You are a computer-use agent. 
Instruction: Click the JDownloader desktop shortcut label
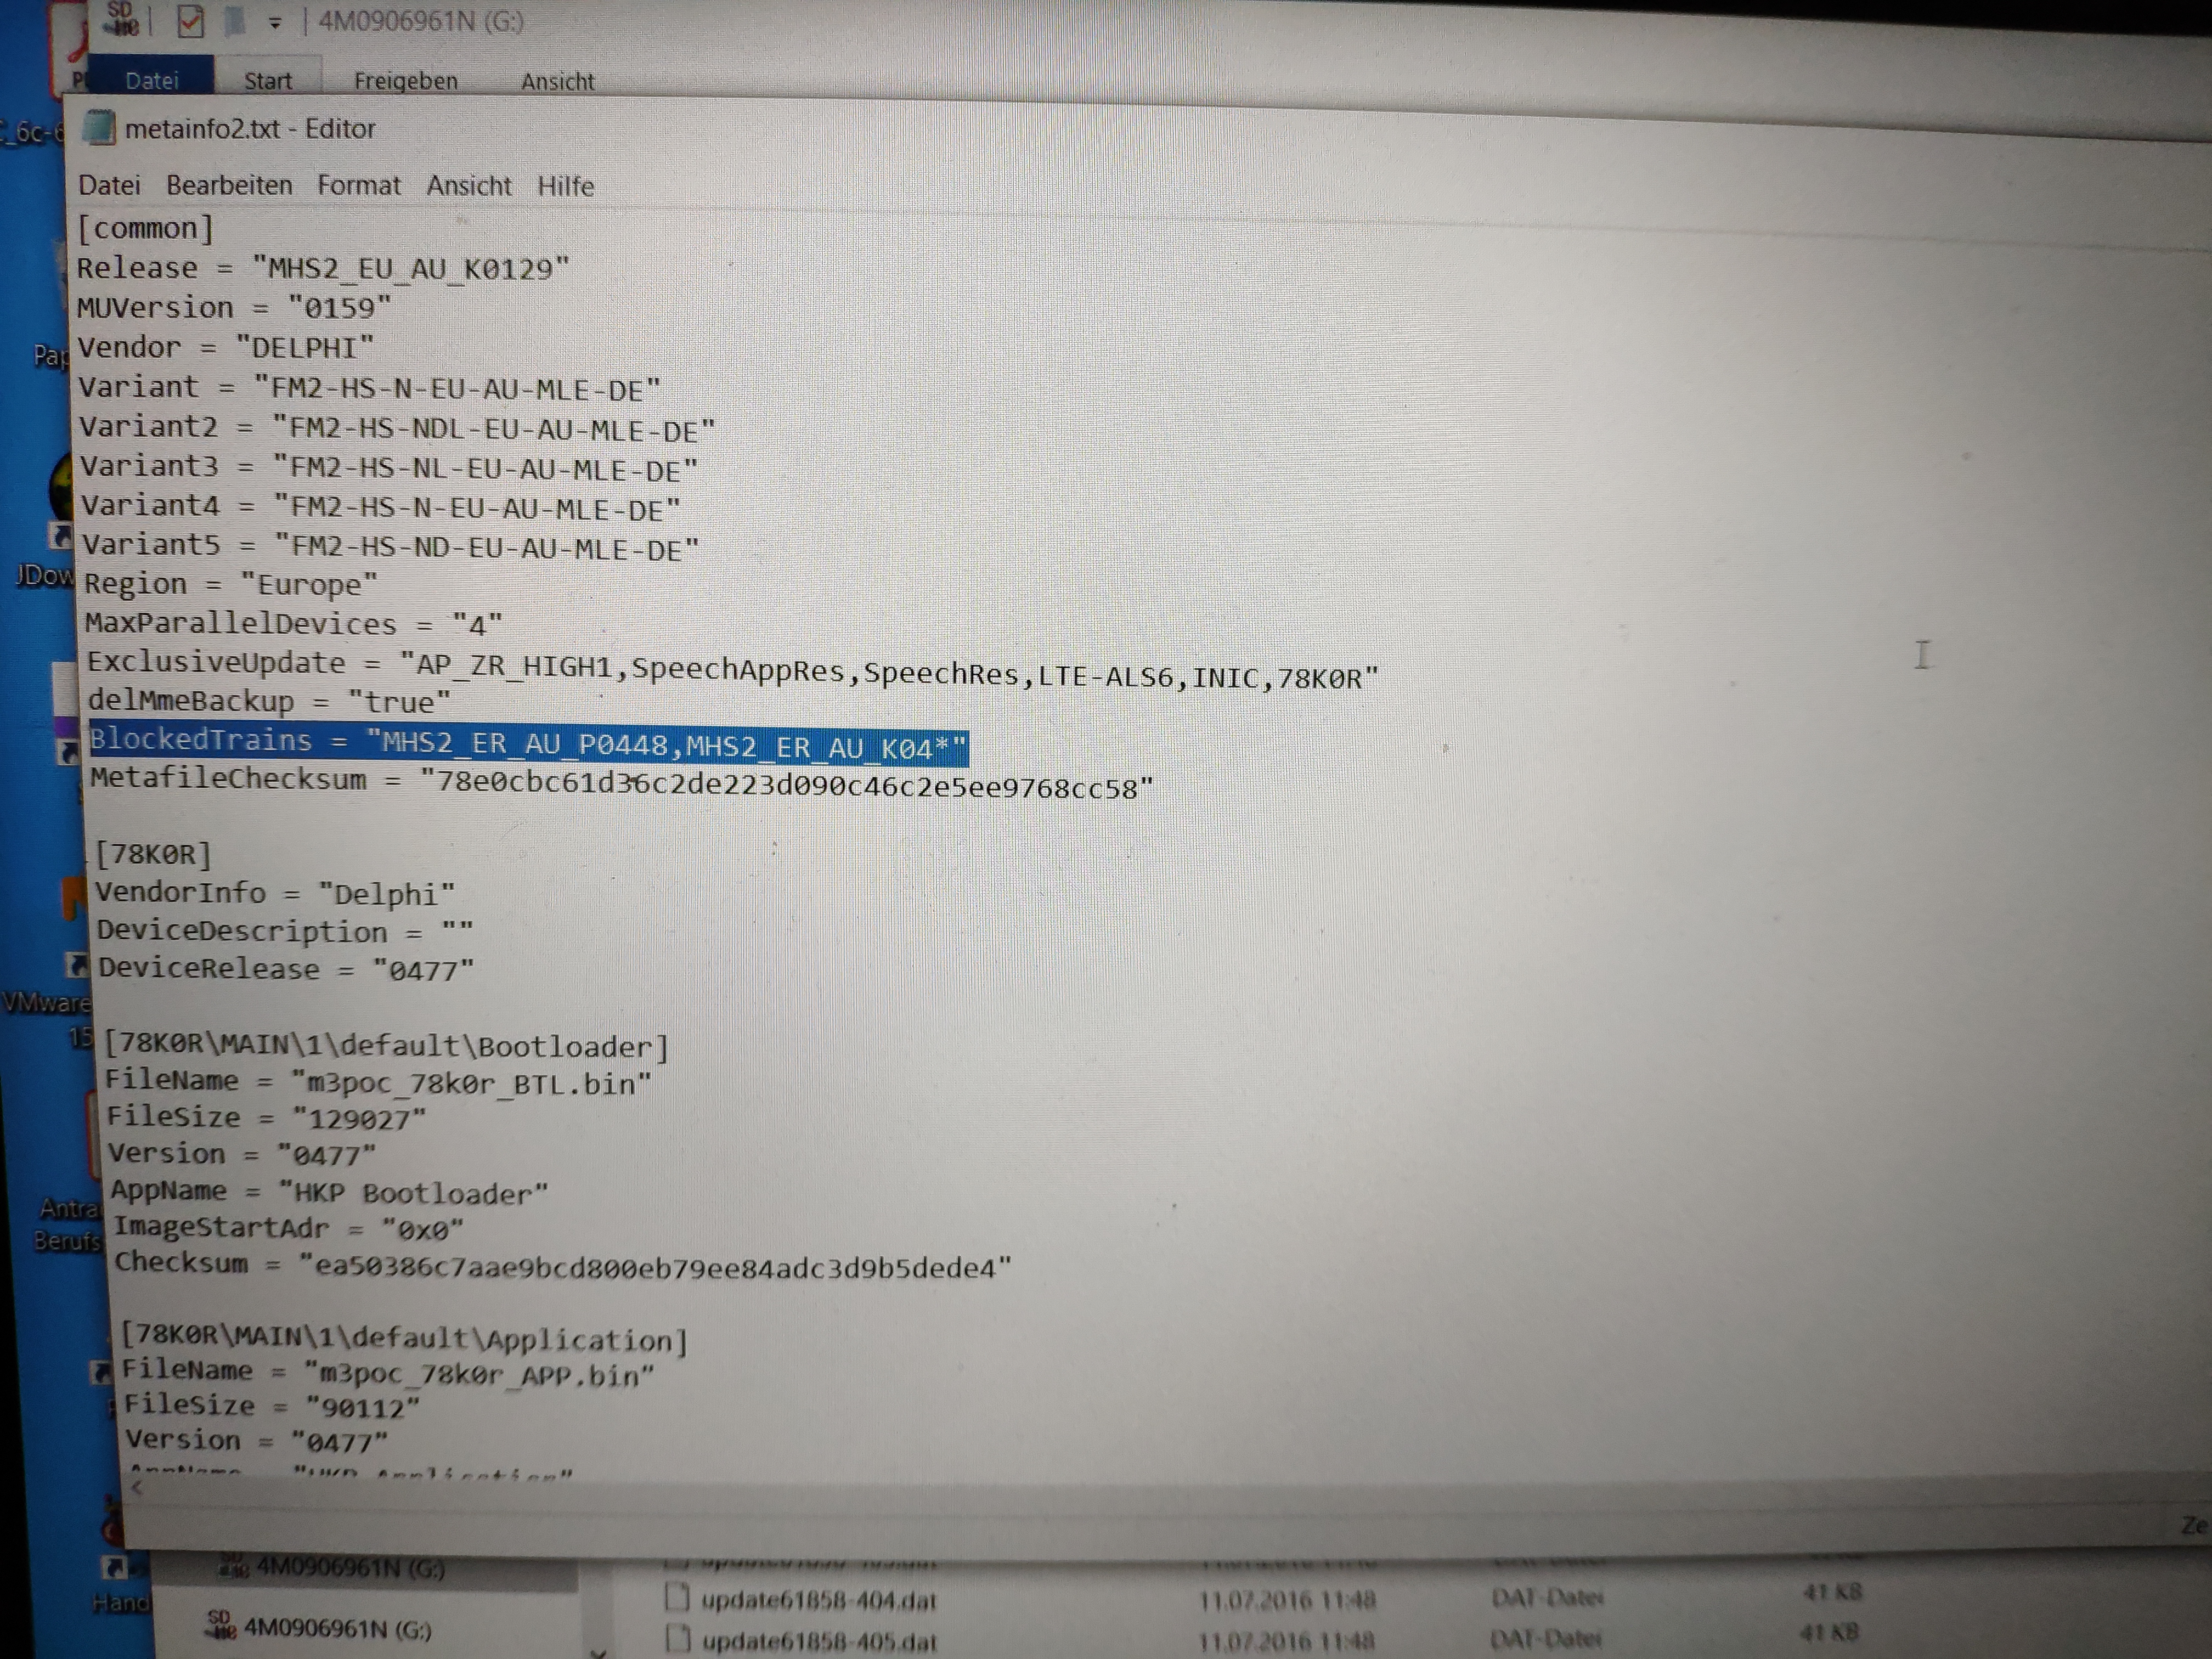coord(44,575)
